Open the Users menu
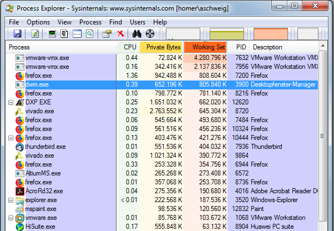The width and height of the screenshot is (334, 231). click(x=138, y=22)
